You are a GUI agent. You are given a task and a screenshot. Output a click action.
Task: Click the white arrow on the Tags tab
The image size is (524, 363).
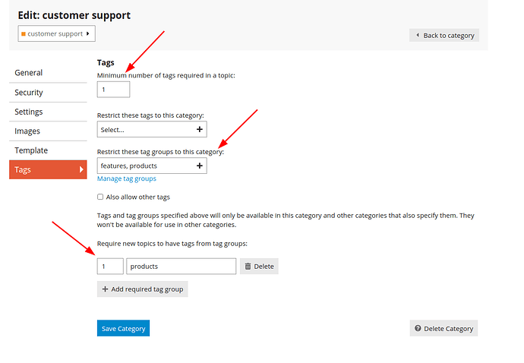81,169
